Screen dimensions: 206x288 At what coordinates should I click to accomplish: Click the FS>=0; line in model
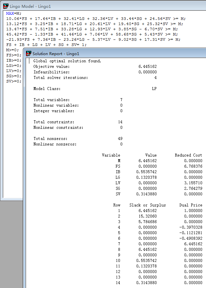14,55
